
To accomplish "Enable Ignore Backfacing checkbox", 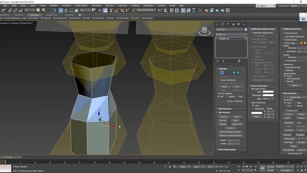I will point(220,80).
